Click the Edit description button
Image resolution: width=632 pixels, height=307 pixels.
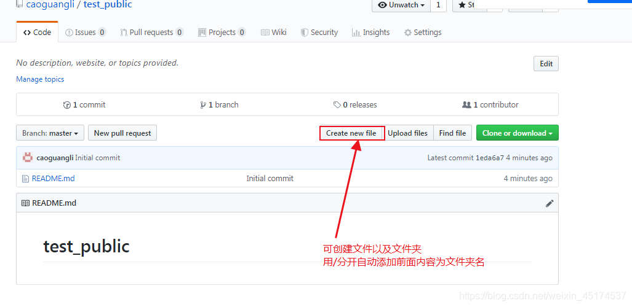point(546,64)
